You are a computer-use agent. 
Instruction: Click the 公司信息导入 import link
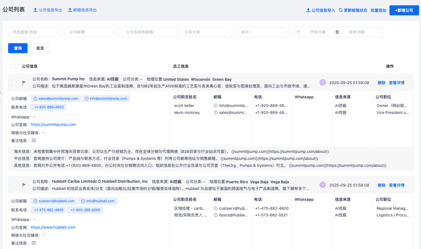click(320, 10)
